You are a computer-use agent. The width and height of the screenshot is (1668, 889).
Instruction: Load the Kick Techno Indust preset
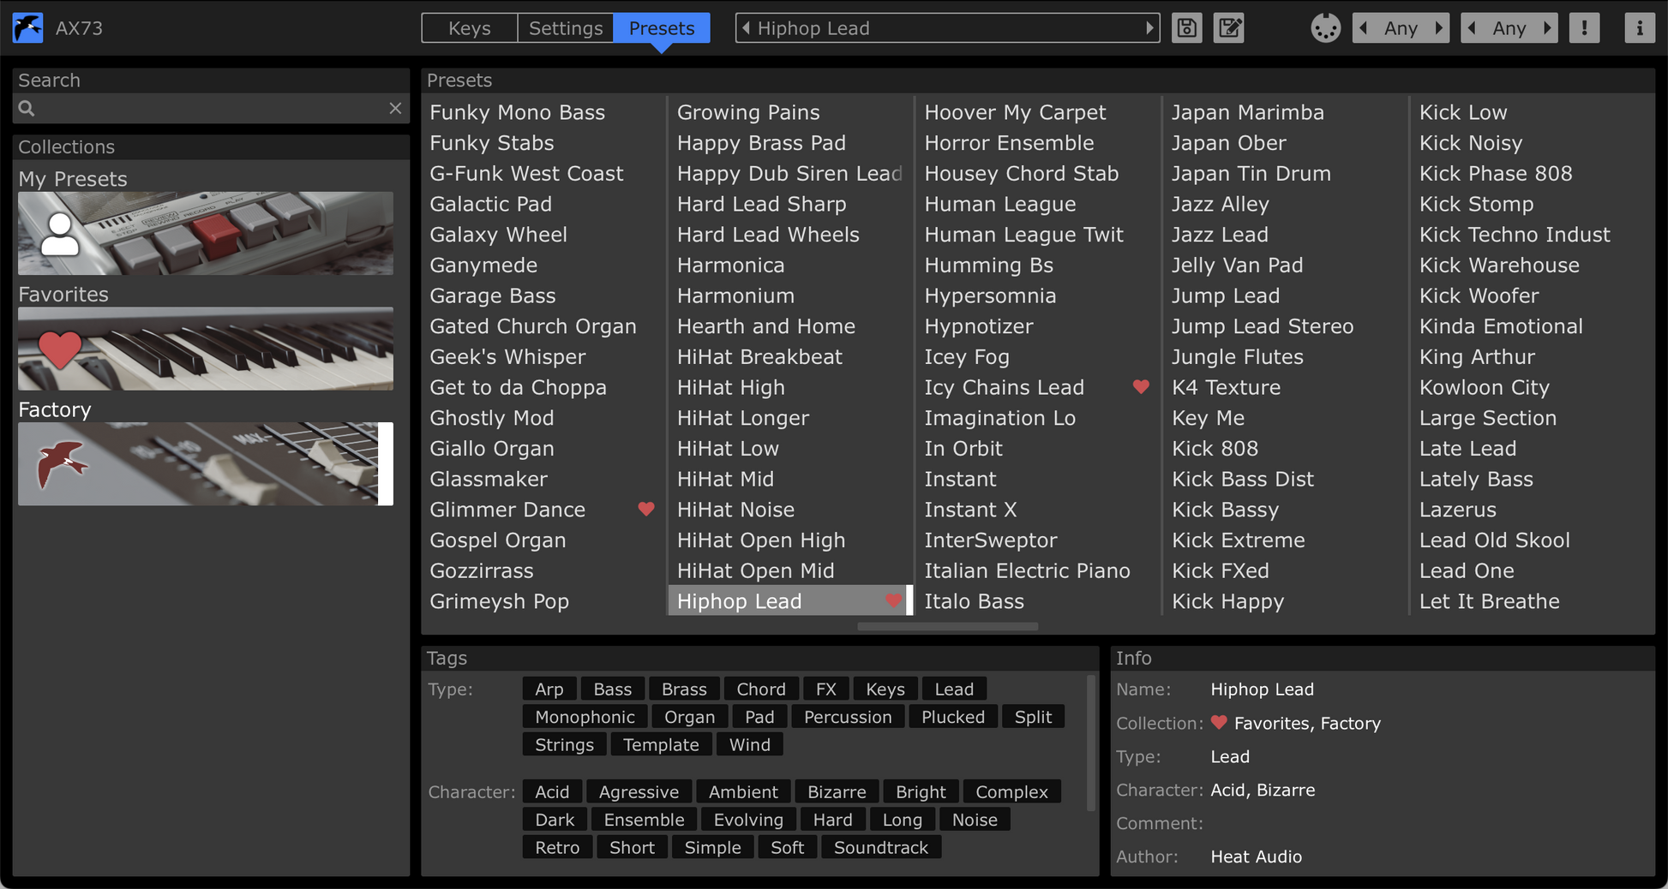click(x=1515, y=234)
